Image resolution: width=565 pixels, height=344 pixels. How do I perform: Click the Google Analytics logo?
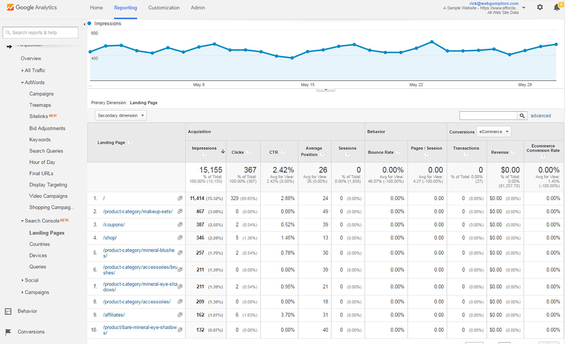tap(32, 8)
